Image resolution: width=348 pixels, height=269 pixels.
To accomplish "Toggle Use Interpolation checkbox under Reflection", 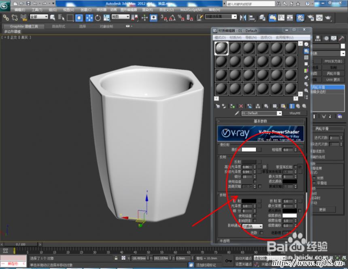I will tap(255, 182).
